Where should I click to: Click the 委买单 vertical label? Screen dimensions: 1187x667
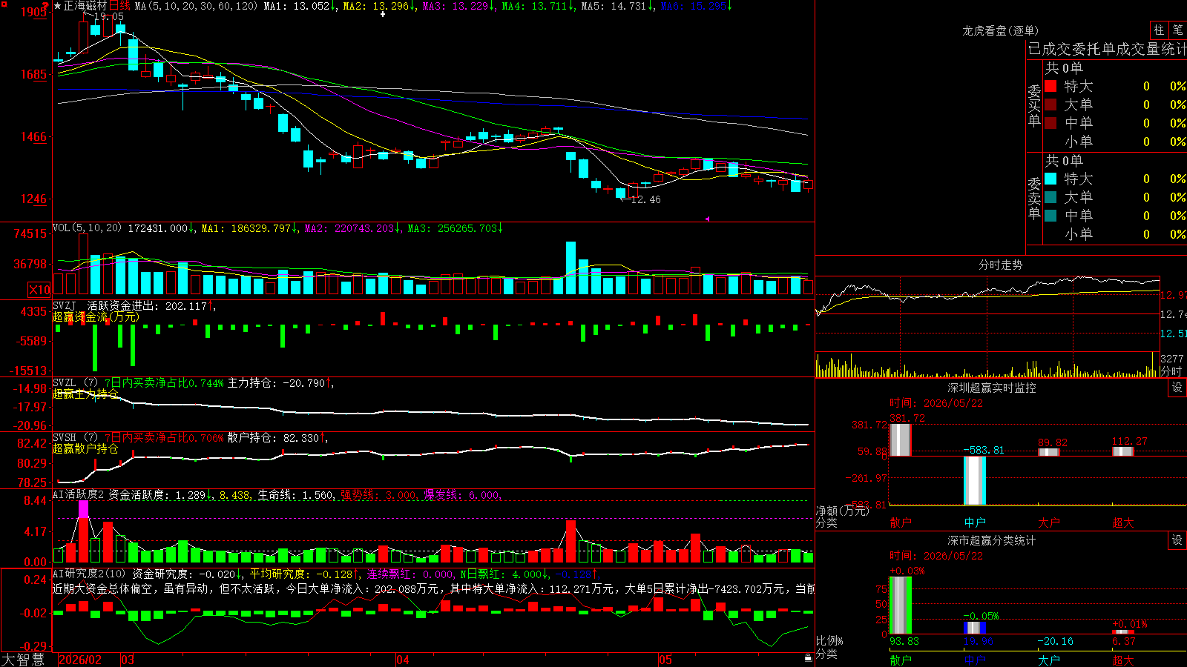click(1034, 106)
